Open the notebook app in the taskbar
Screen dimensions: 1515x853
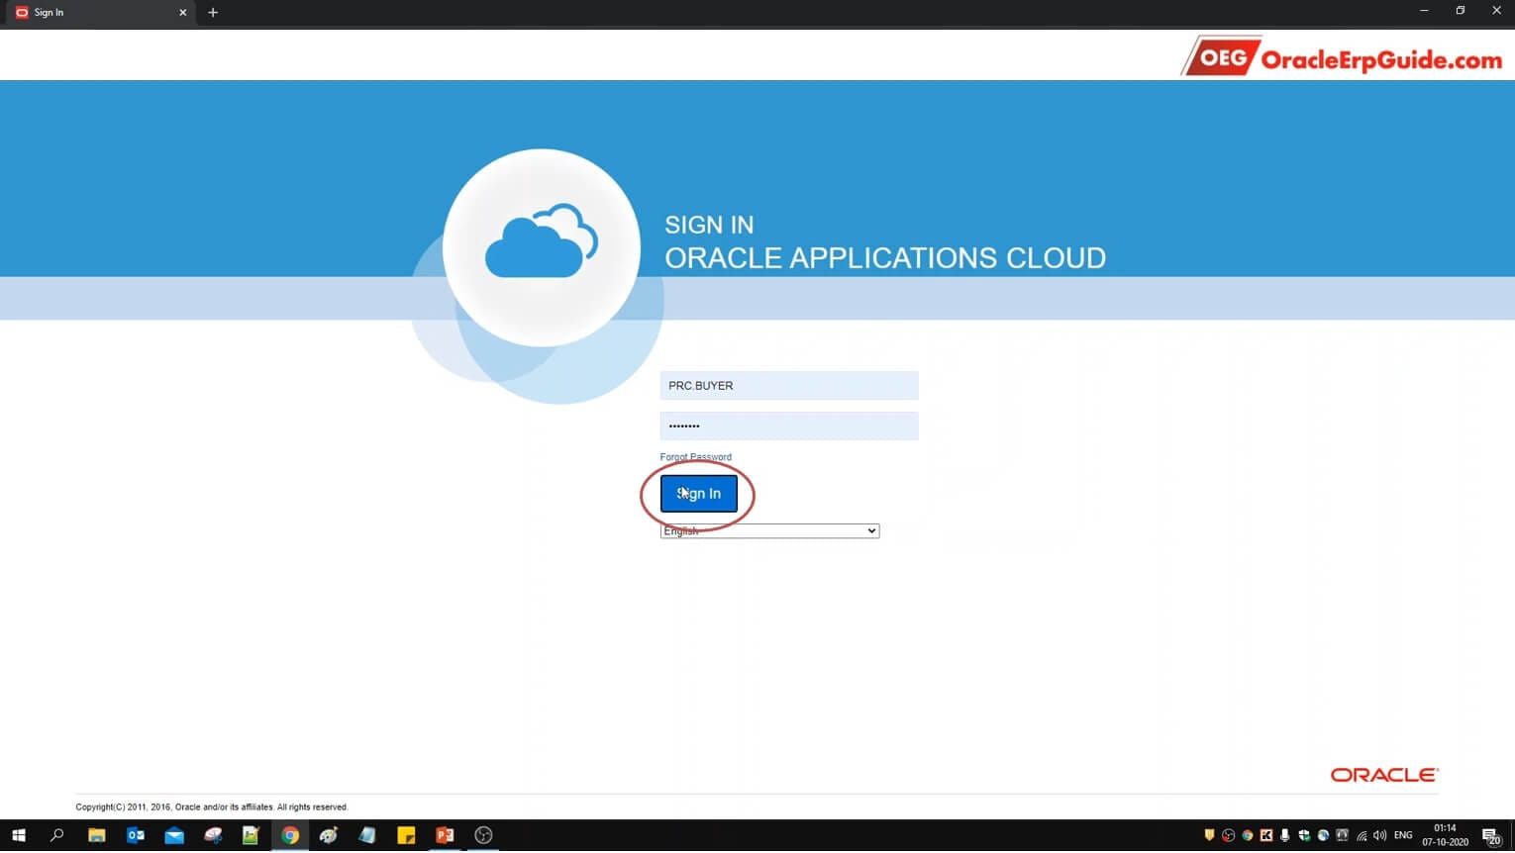click(367, 836)
